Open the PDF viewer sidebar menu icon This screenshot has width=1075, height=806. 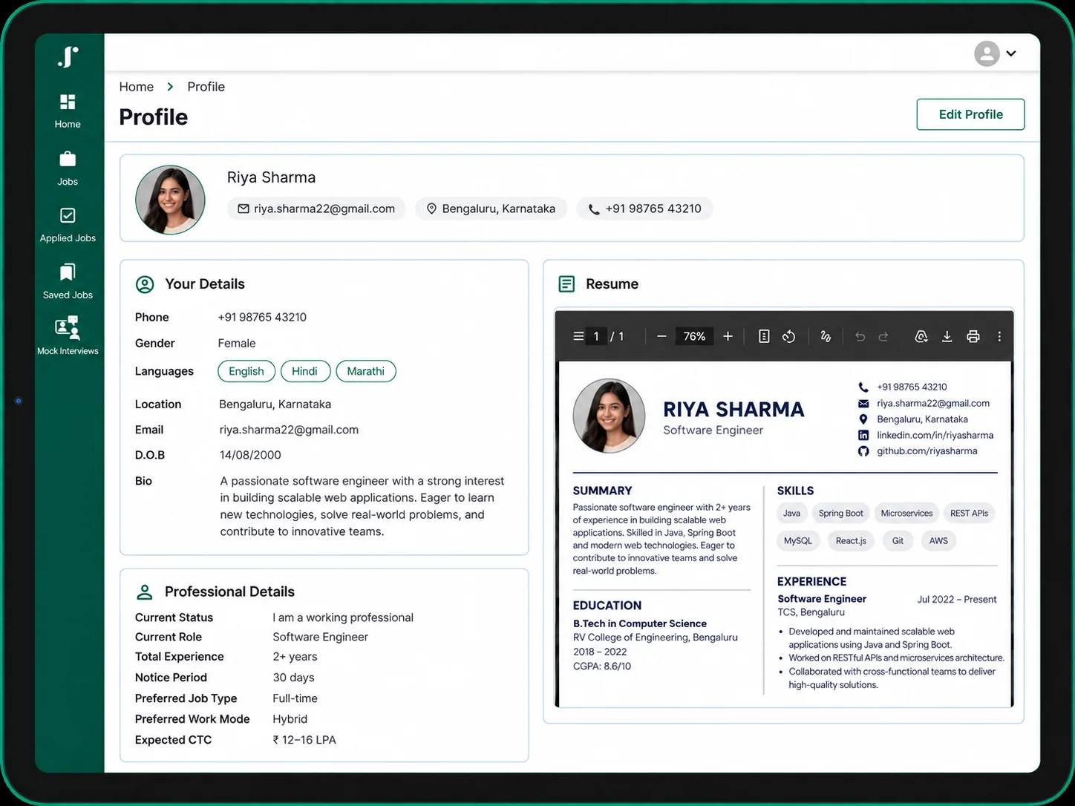pos(578,336)
